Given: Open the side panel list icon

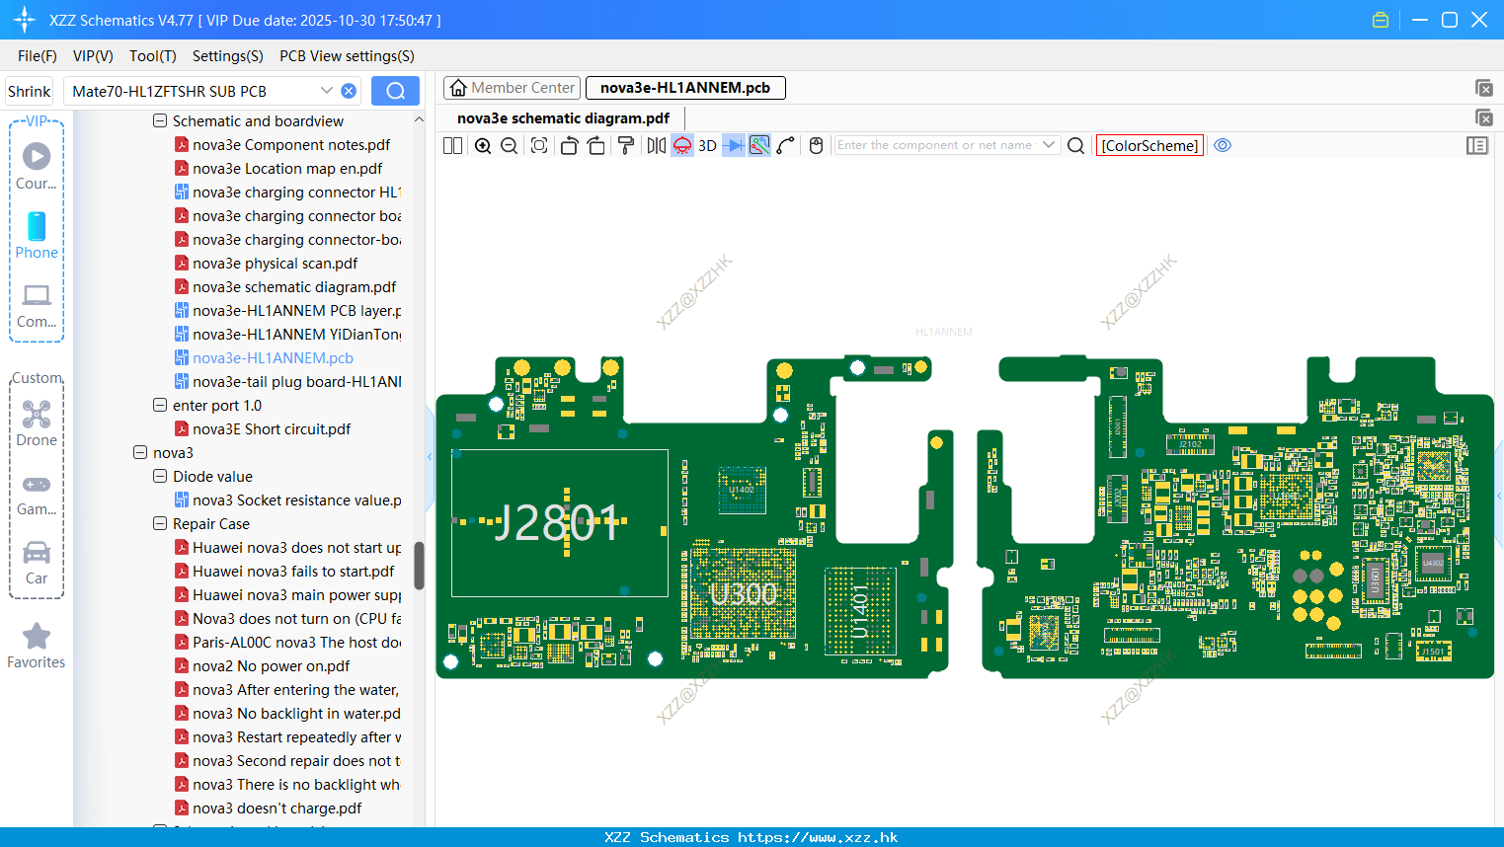Looking at the screenshot, I should click(x=1477, y=145).
